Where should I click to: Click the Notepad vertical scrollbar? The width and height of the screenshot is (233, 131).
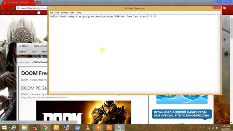(219, 53)
